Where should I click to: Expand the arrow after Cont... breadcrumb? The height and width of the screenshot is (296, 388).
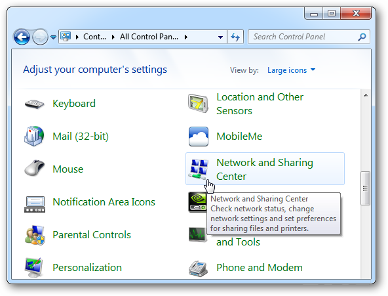click(x=113, y=37)
